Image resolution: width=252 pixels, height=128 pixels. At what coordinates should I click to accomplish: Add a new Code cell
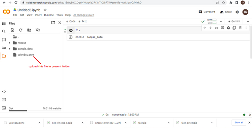click(71, 21)
